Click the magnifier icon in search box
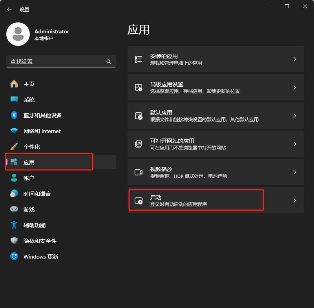The image size is (314, 308). tap(109, 62)
